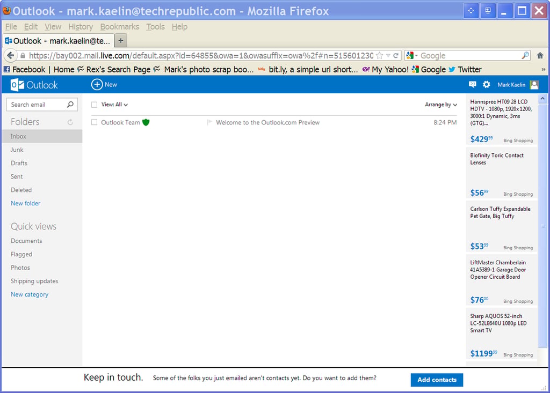Open the messaging chat icon in header
550x393 pixels.
coord(473,84)
